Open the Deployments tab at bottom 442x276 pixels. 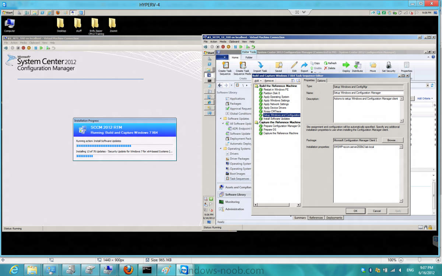[x=334, y=218]
